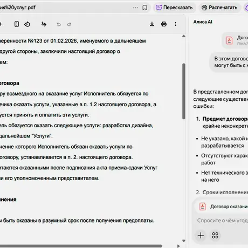This screenshot has width=248, height=248.
Task: Open the four-circles tools menu in chat
Action: point(215,235)
